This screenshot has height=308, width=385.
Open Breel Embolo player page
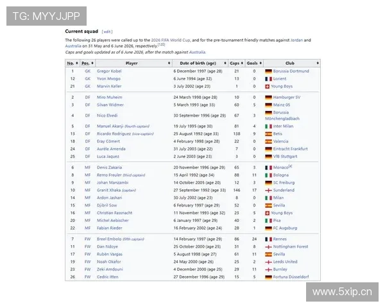point(109,239)
